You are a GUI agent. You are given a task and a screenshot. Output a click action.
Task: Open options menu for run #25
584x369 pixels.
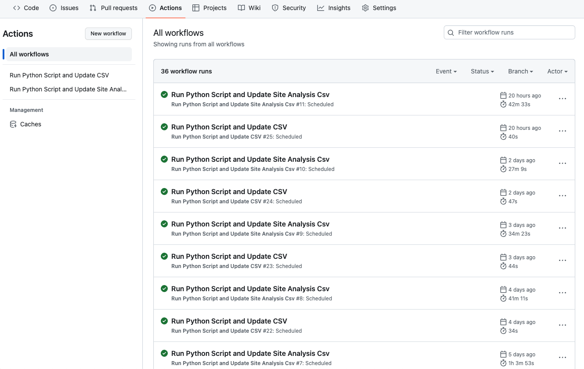pos(563,131)
